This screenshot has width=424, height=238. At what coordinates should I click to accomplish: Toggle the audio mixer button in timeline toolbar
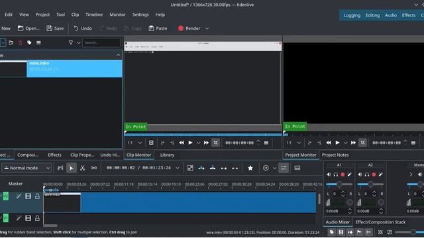[x=284, y=168]
